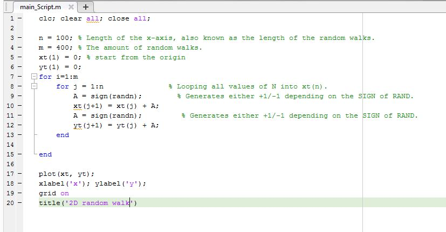Click comment 'The amount of random walks.'
Screen dimensions: 446x232
[x=144, y=47]
